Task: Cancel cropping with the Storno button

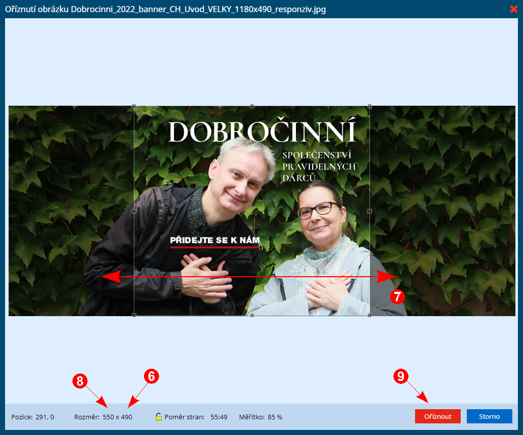Action: (x=490, y=416)
